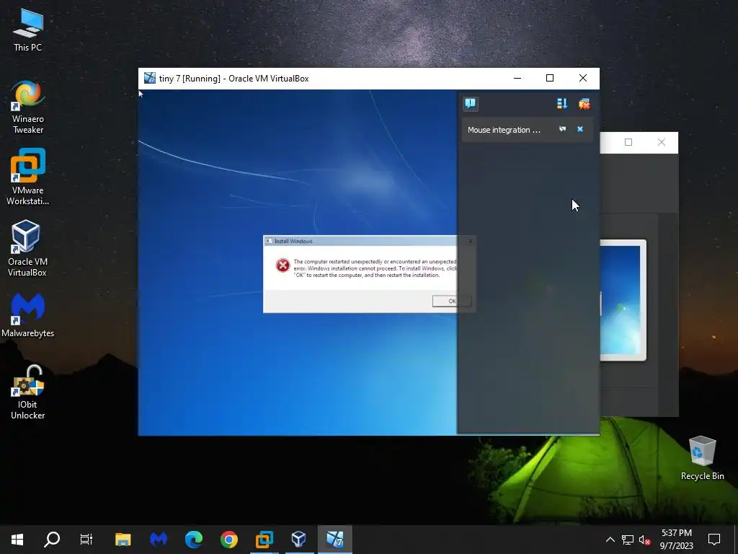
Task: Click the suppress Mouse integration message icon
Action: click(562, 129)
